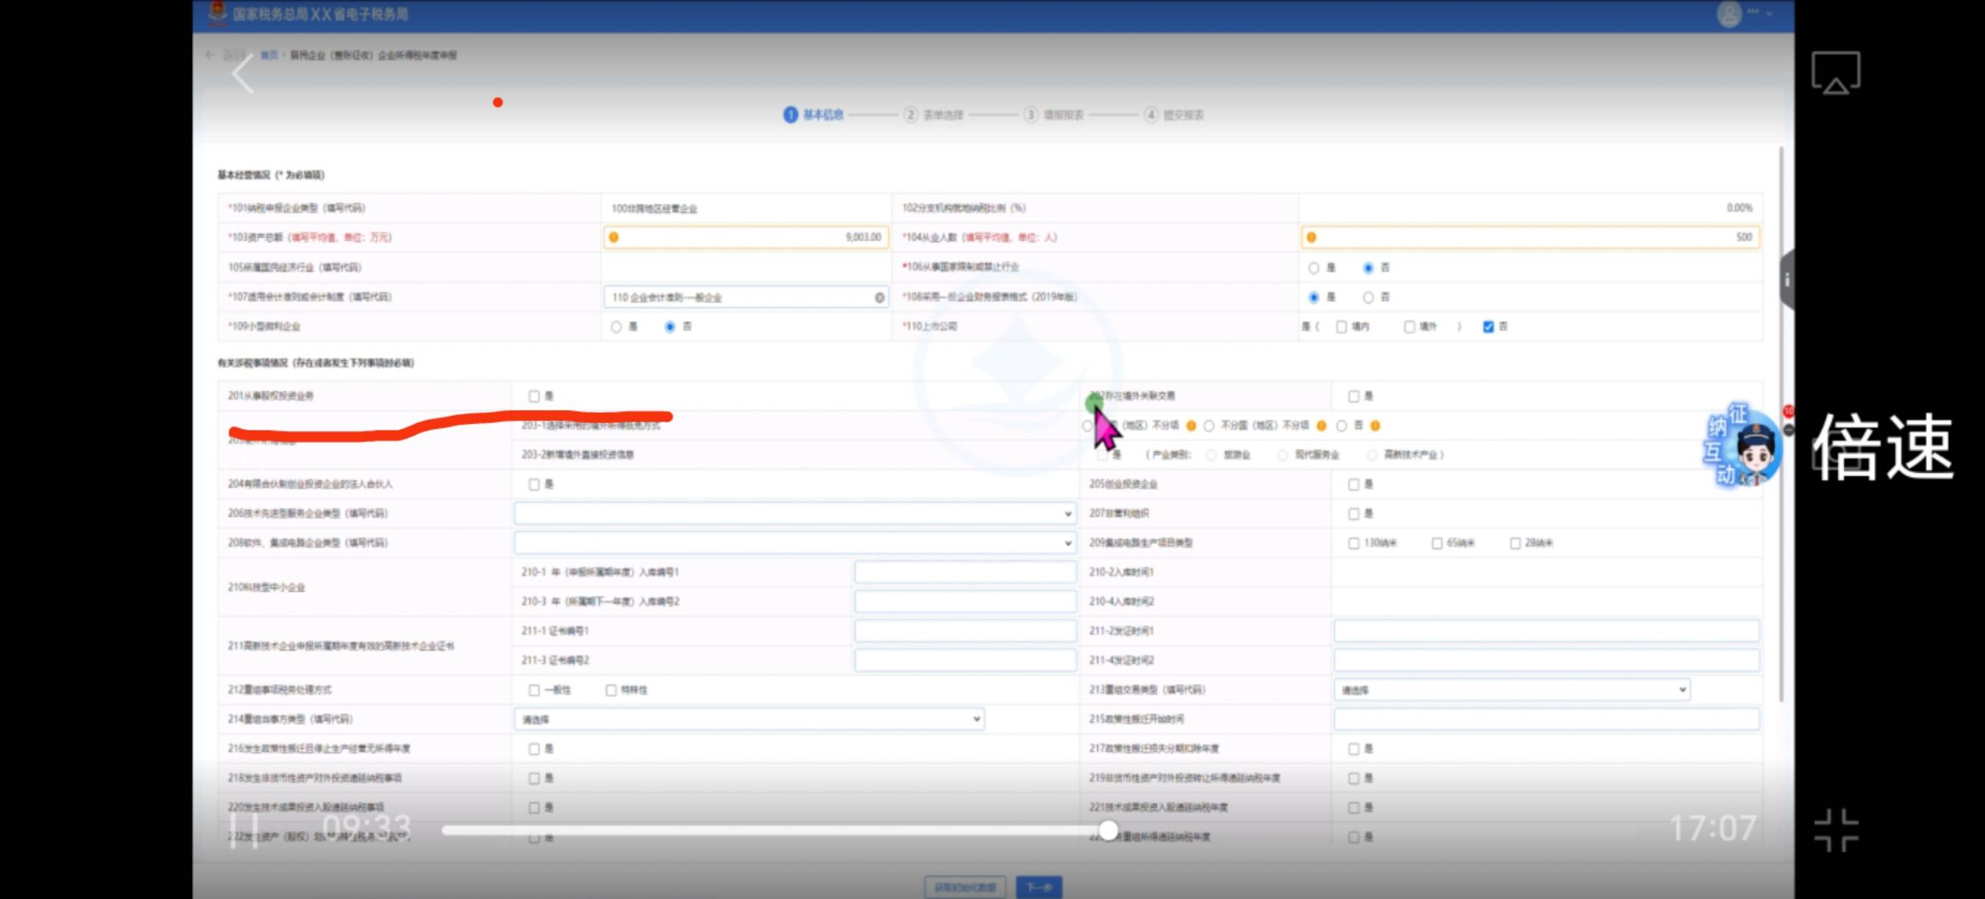Click the 211-2 发证时间1 input field
The height and width of the screenshot is (899, 1985).
tap(1546, 631)
